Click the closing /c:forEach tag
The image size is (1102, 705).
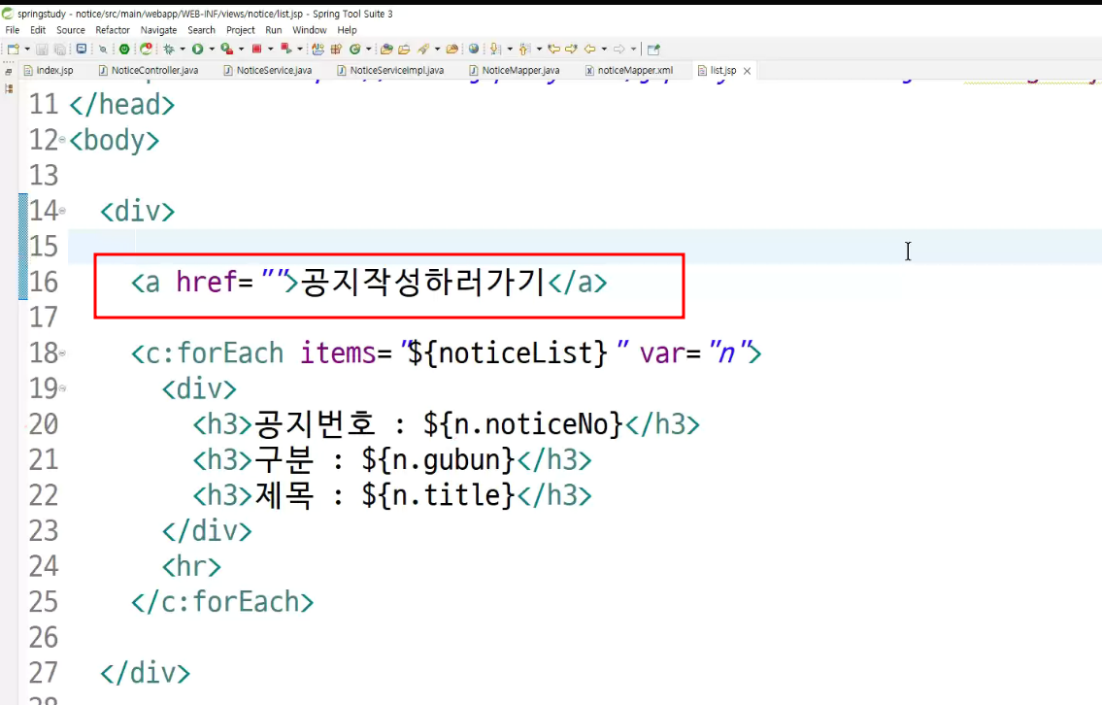222,602
